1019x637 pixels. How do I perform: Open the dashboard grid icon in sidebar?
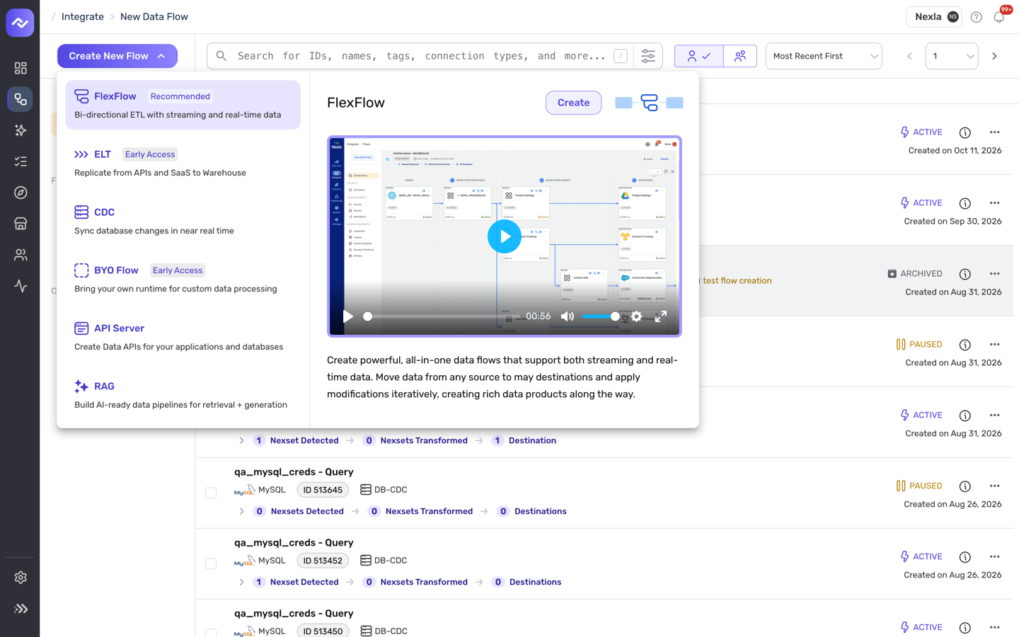click(x=21, y=68)
